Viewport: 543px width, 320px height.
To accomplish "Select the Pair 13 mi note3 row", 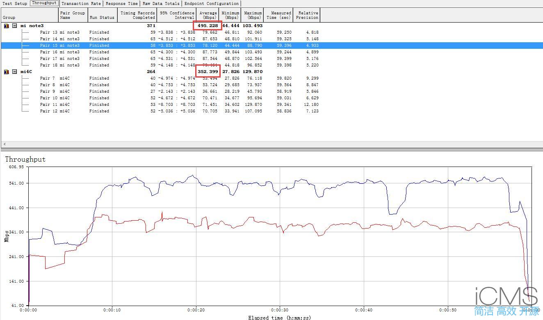I will coord(271,32).
